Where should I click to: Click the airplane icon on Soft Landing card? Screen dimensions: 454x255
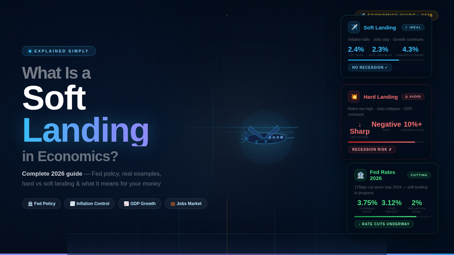354,27
